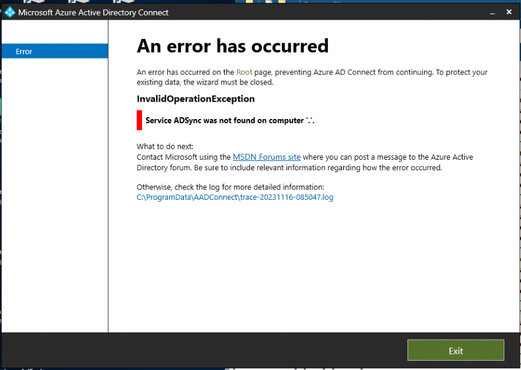
Task: Click the Exit button
Action: point(456,350)
